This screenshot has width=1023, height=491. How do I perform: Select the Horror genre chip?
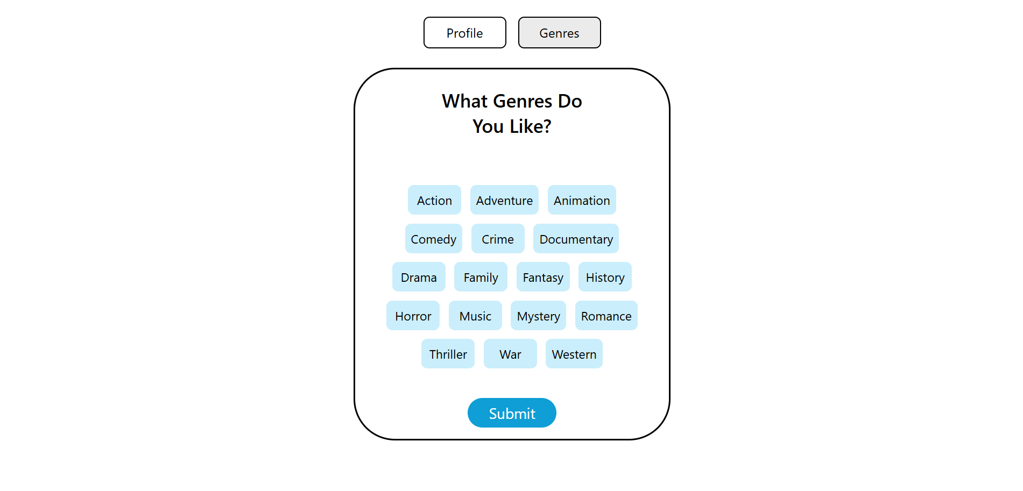coord(413,316)
